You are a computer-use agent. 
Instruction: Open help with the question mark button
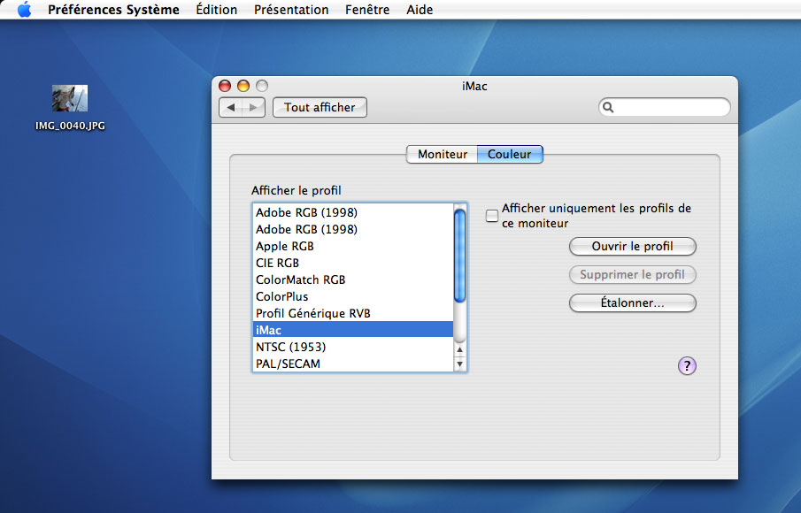click(x=687, y=365)
